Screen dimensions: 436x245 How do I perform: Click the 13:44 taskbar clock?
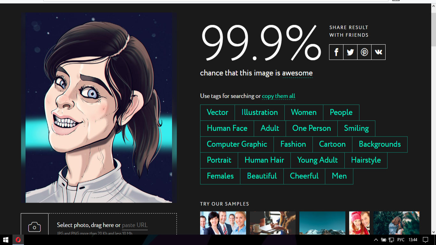(x=413, y=240)
